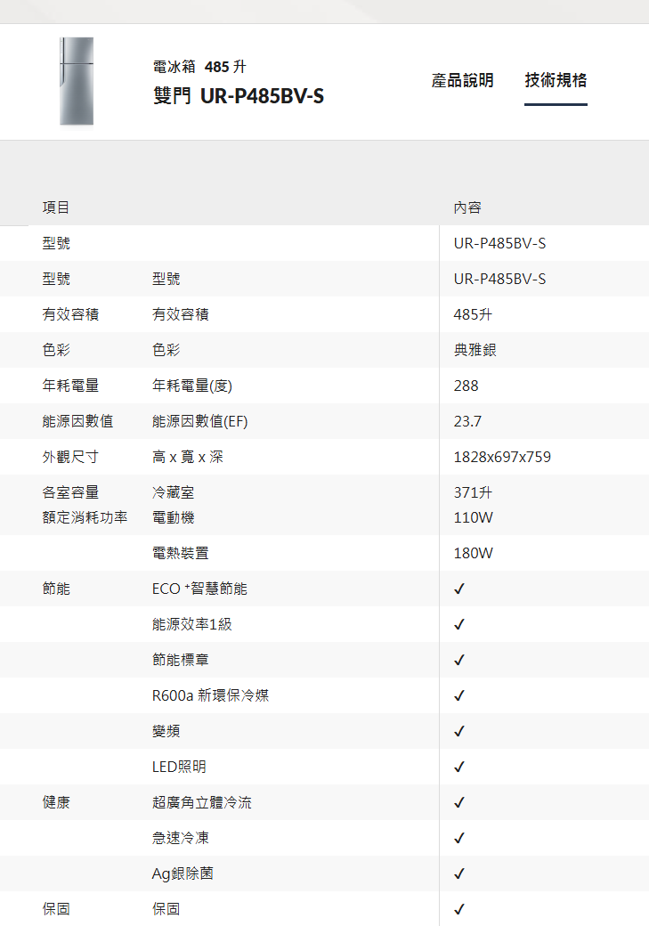Click the 各室容量 category label
Screen dimensions: 649x926
(x=70, y=491)
